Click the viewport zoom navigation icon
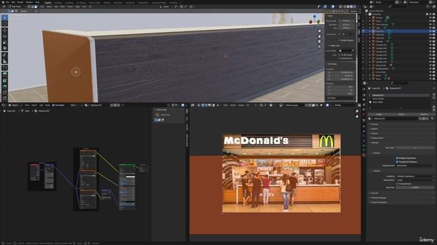Viewport: 437px width, 245px height. (x=320, y=31)
